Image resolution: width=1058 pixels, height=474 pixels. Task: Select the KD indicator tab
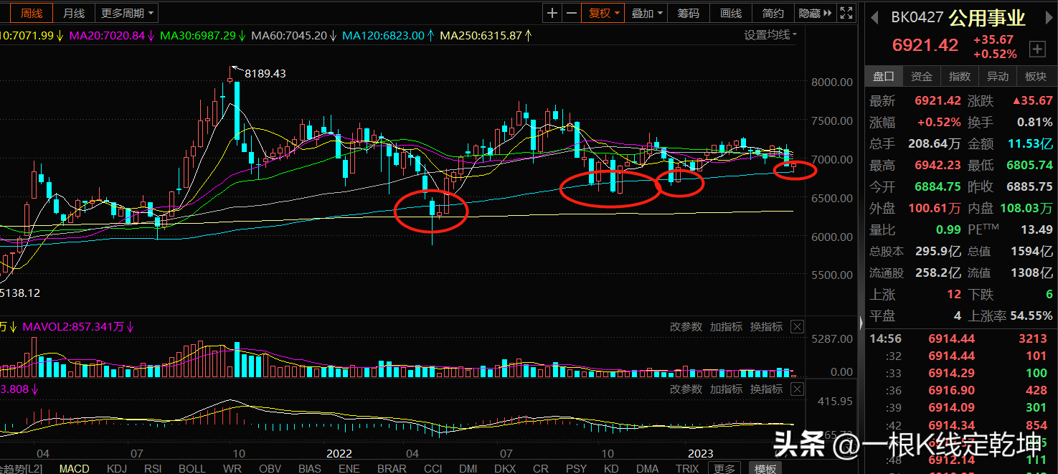click(611, 468)
